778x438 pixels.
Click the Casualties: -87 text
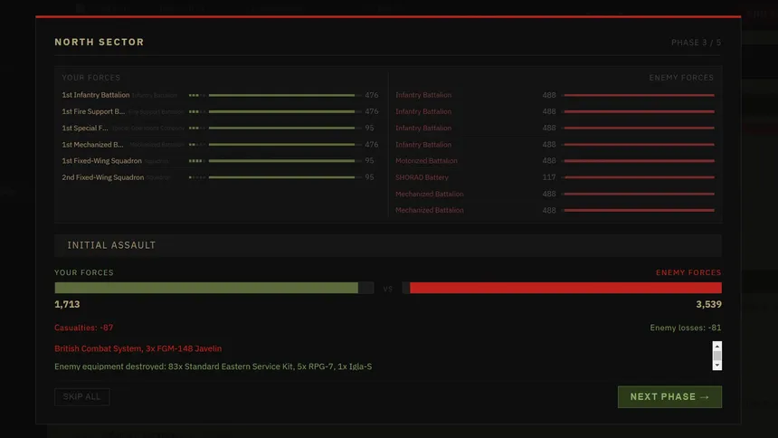(84, 328)
